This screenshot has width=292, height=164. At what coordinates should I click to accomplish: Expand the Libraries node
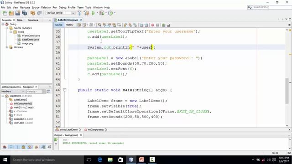(x=7, y=47)
